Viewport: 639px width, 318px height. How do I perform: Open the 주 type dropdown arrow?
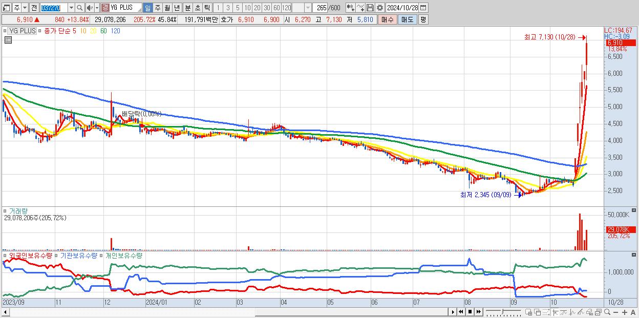click(25, 8)
